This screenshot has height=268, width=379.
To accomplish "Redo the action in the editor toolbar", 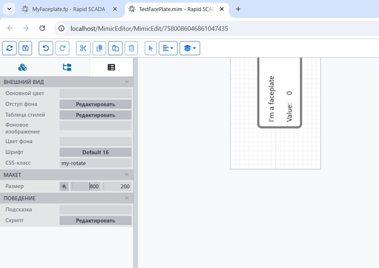I will click(x=62, y=49).
